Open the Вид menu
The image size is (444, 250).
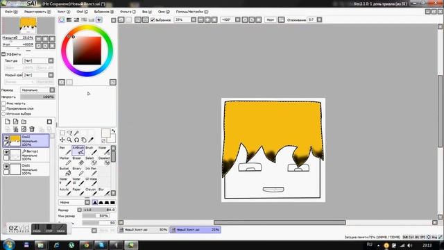[x=147, y=12]
